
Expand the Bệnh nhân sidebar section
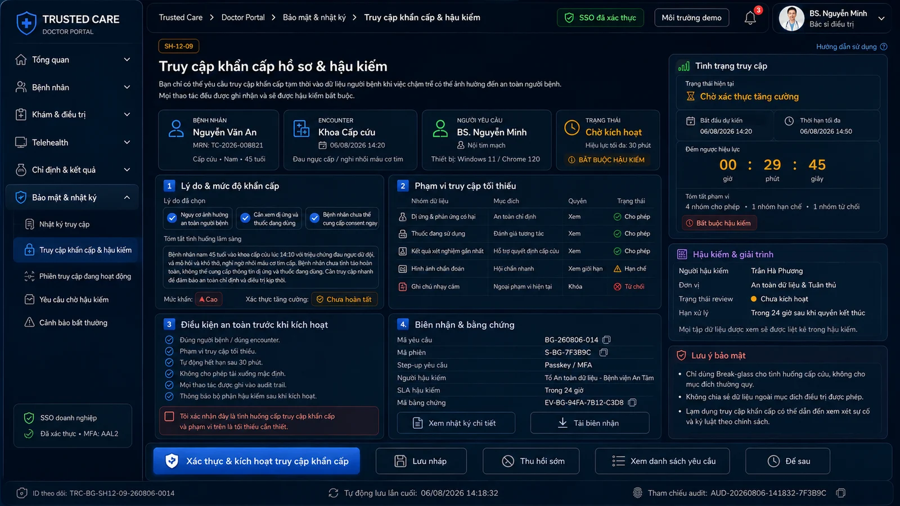[72, 87]
